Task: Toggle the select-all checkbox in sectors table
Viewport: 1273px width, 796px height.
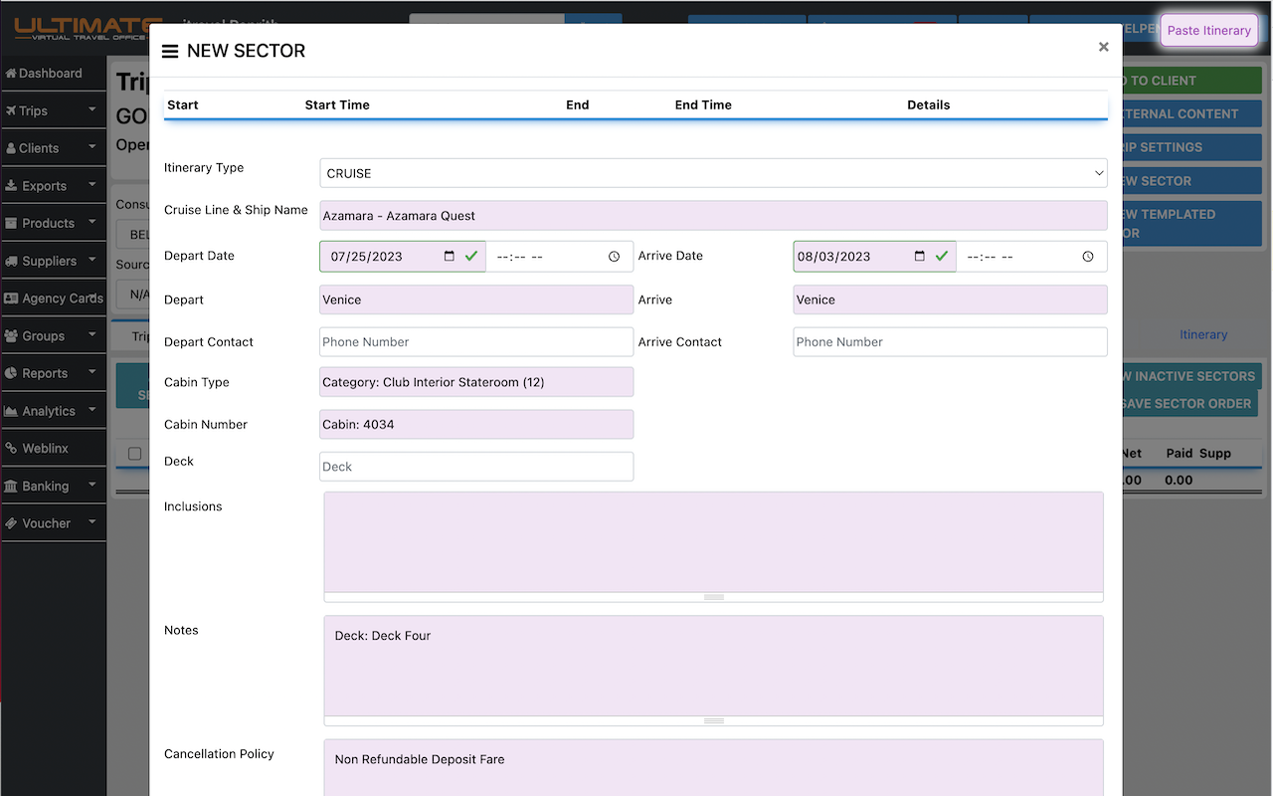Action: pyautogui.click(x=135, y=454)
